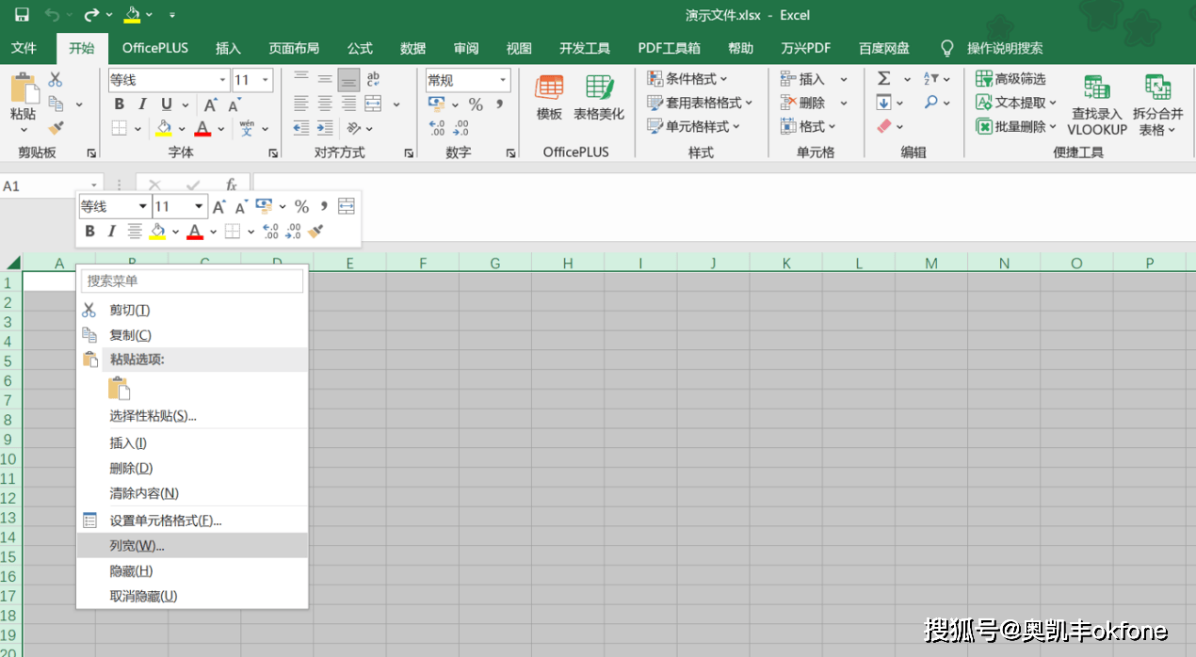This screenshot has width=1196, height=657.
Task: Click the wrap text icon in the alignment group
Action: (373, 79)
